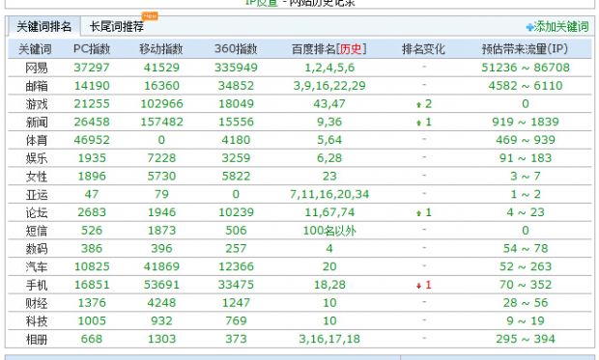Select the keyword 亚运
Viewport: 599px width, 360px height.
pyautogui.click(x=37, y=194)
